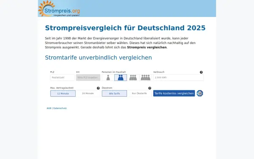Open the Datenschutz link

coord(60,108)
